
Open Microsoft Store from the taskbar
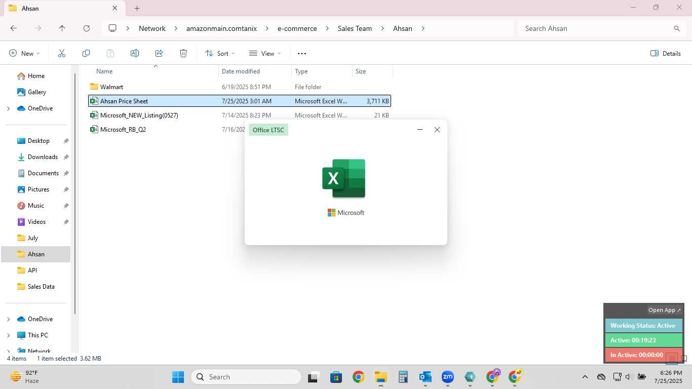click(336, 377)
